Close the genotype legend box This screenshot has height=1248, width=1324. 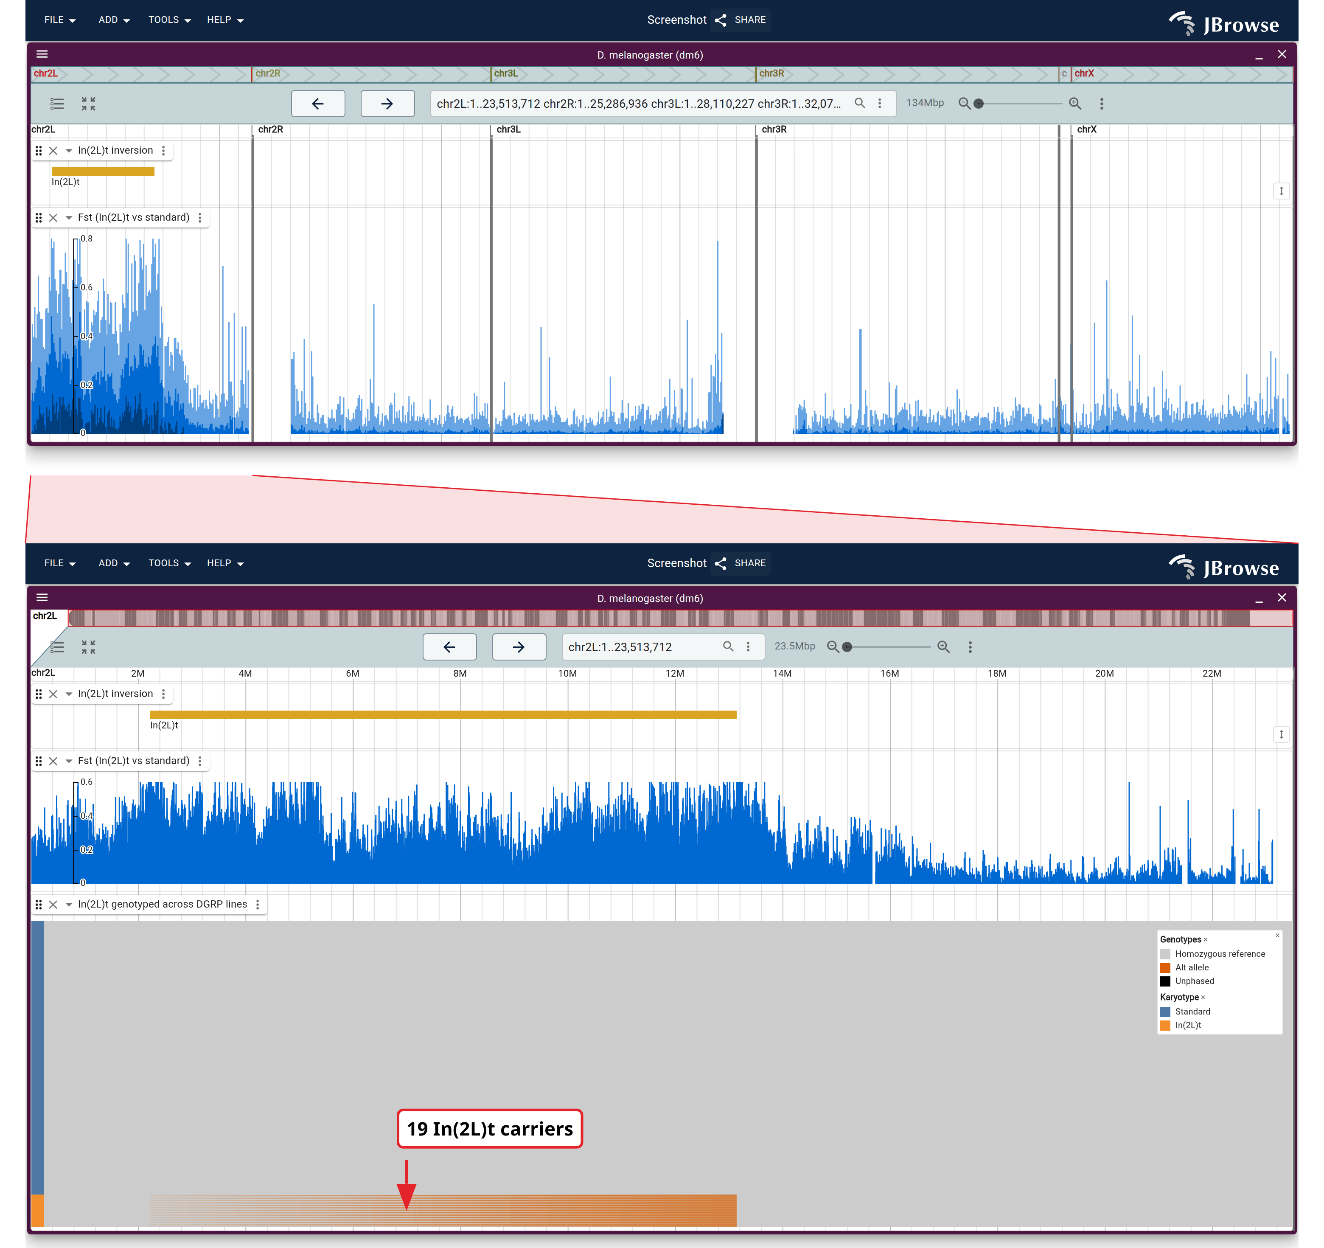coord(1277,936)
